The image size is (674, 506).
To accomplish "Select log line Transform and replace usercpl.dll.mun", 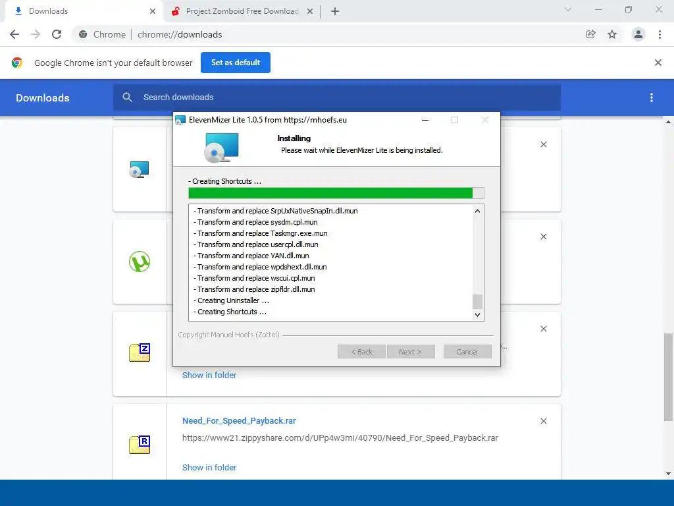I will tap(256, 244).
